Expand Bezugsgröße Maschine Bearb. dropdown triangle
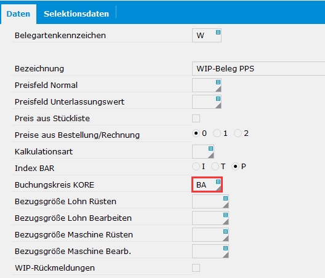This screenshot has height=278, width=325. coord(226,255)
